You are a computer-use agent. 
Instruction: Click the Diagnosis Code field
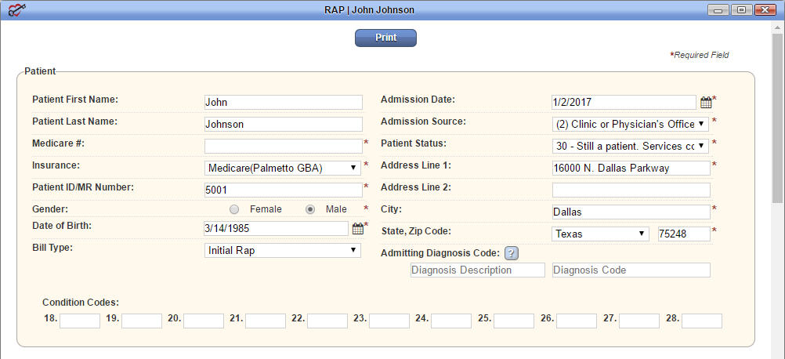[x=631, y=270]
